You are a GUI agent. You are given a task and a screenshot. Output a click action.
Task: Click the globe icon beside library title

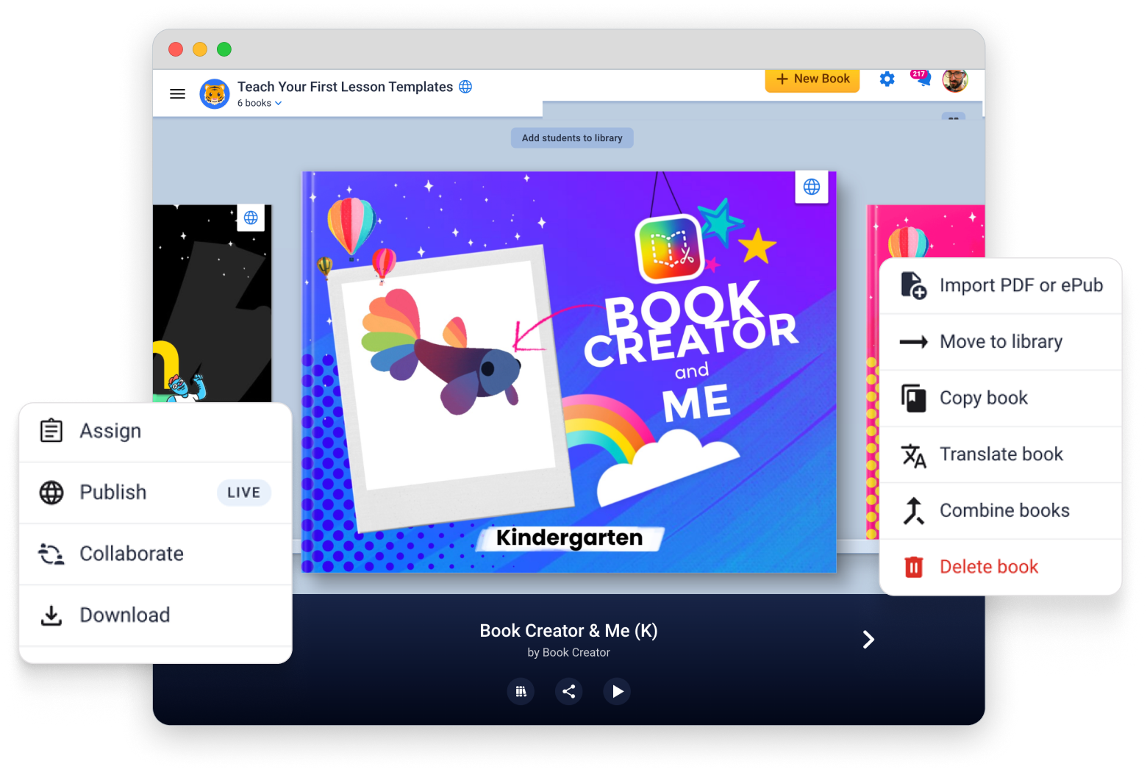[465, 87]
